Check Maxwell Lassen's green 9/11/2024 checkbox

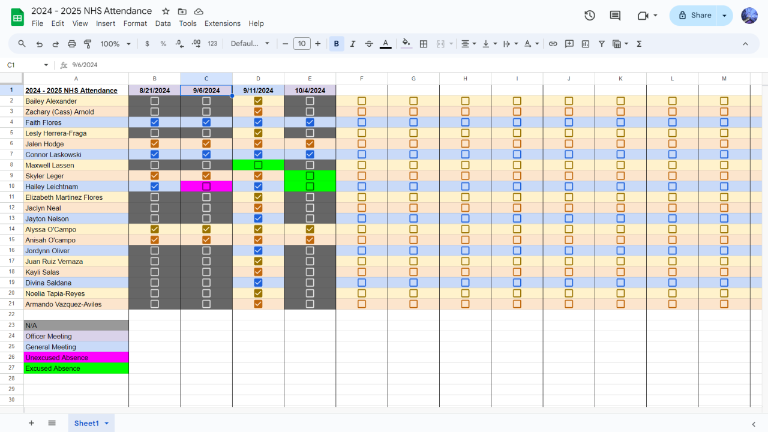click(x=258, y=165)
